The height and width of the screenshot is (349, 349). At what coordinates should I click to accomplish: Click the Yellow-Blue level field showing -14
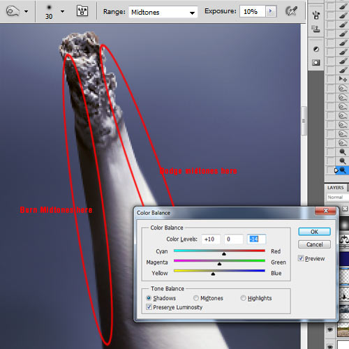pos(256,239)
